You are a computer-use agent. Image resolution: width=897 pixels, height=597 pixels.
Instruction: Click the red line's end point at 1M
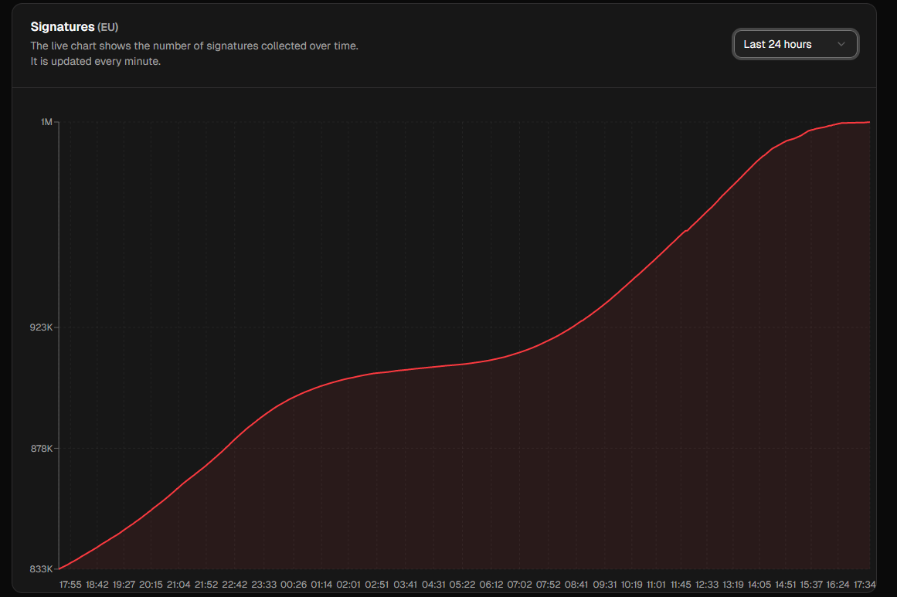pos(869,122)
